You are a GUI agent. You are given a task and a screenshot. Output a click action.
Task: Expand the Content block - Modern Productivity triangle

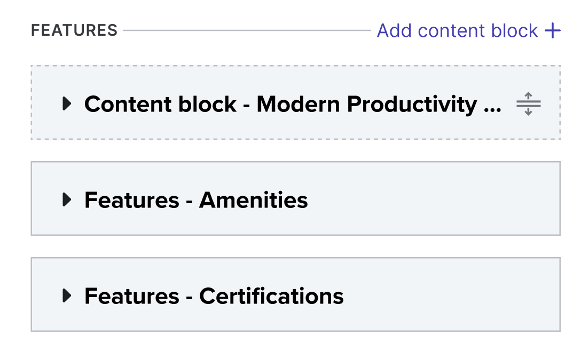tap(67, 104)
